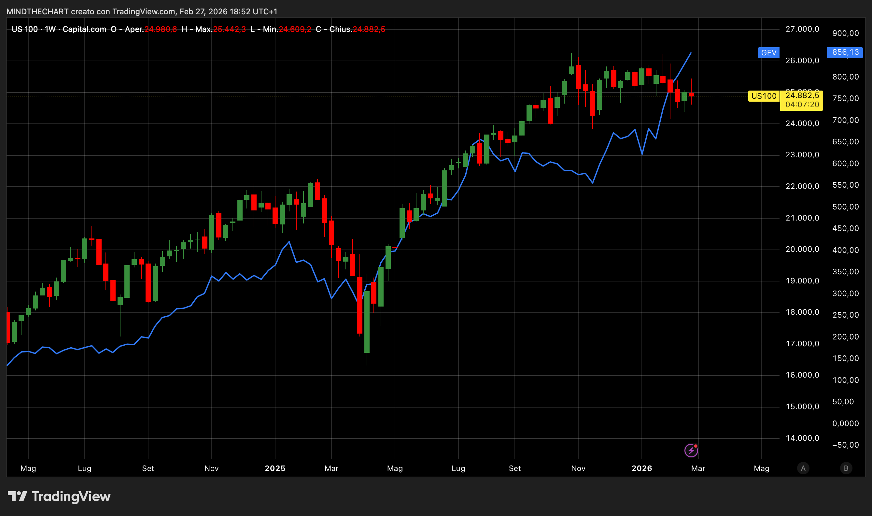Screen dimensions: 872x516
Task: Click the yellow 24.882,5 price tag
Action: click(x=802, y=95)
